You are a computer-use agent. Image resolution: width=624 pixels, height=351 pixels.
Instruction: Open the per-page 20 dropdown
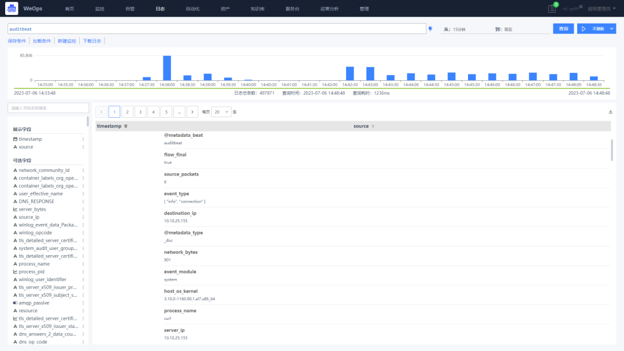point(221,112)
